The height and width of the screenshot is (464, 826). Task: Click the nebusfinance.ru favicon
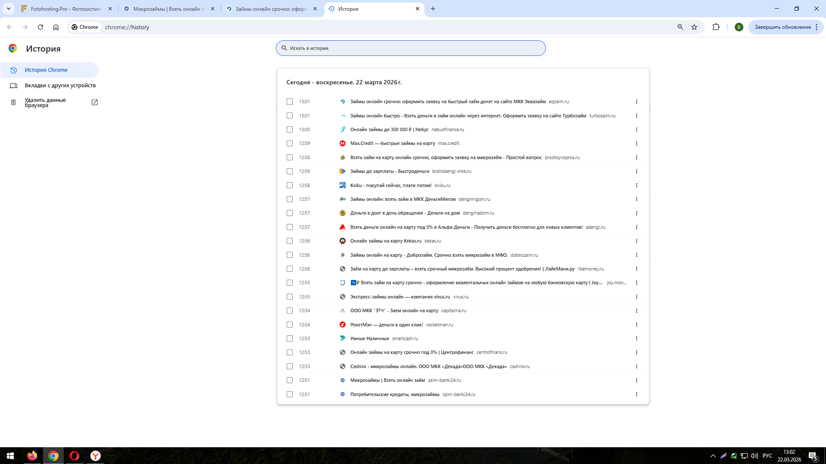[x=343, y=129]
